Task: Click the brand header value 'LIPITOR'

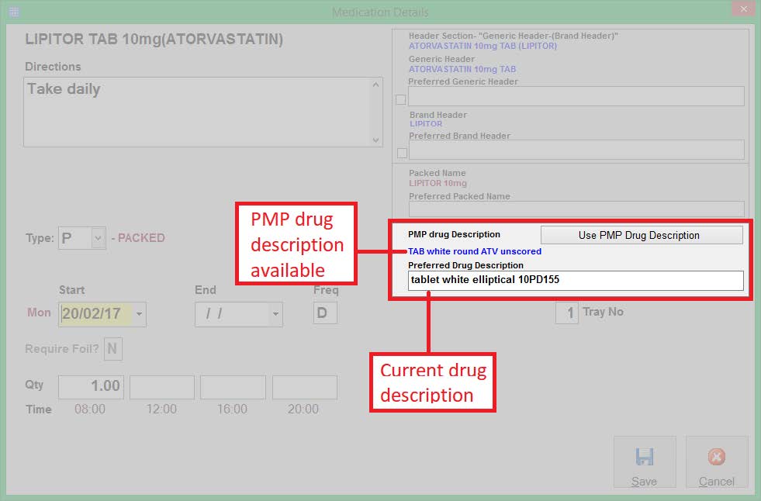Action: (426, 123)
